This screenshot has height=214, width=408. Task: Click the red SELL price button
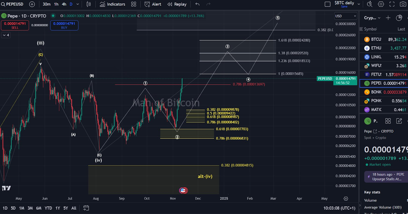pos(15,25)
